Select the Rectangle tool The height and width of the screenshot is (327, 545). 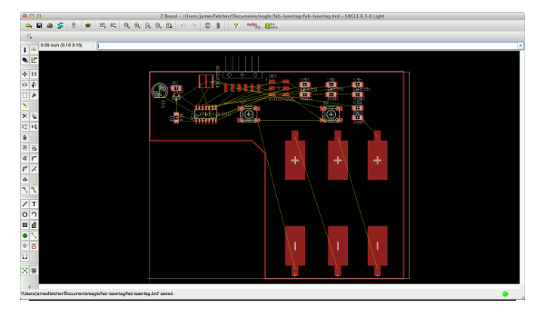[25, 225]
